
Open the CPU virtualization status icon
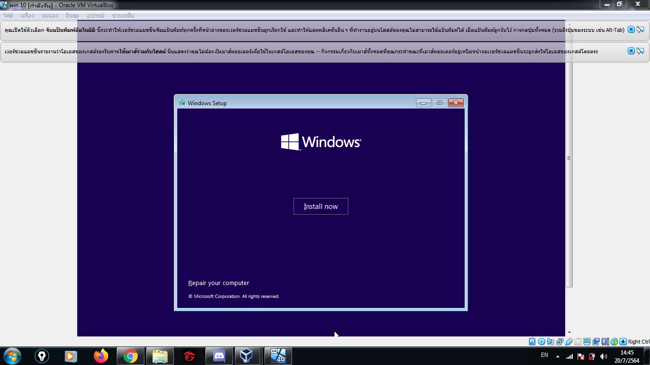[x=605, y=342]
